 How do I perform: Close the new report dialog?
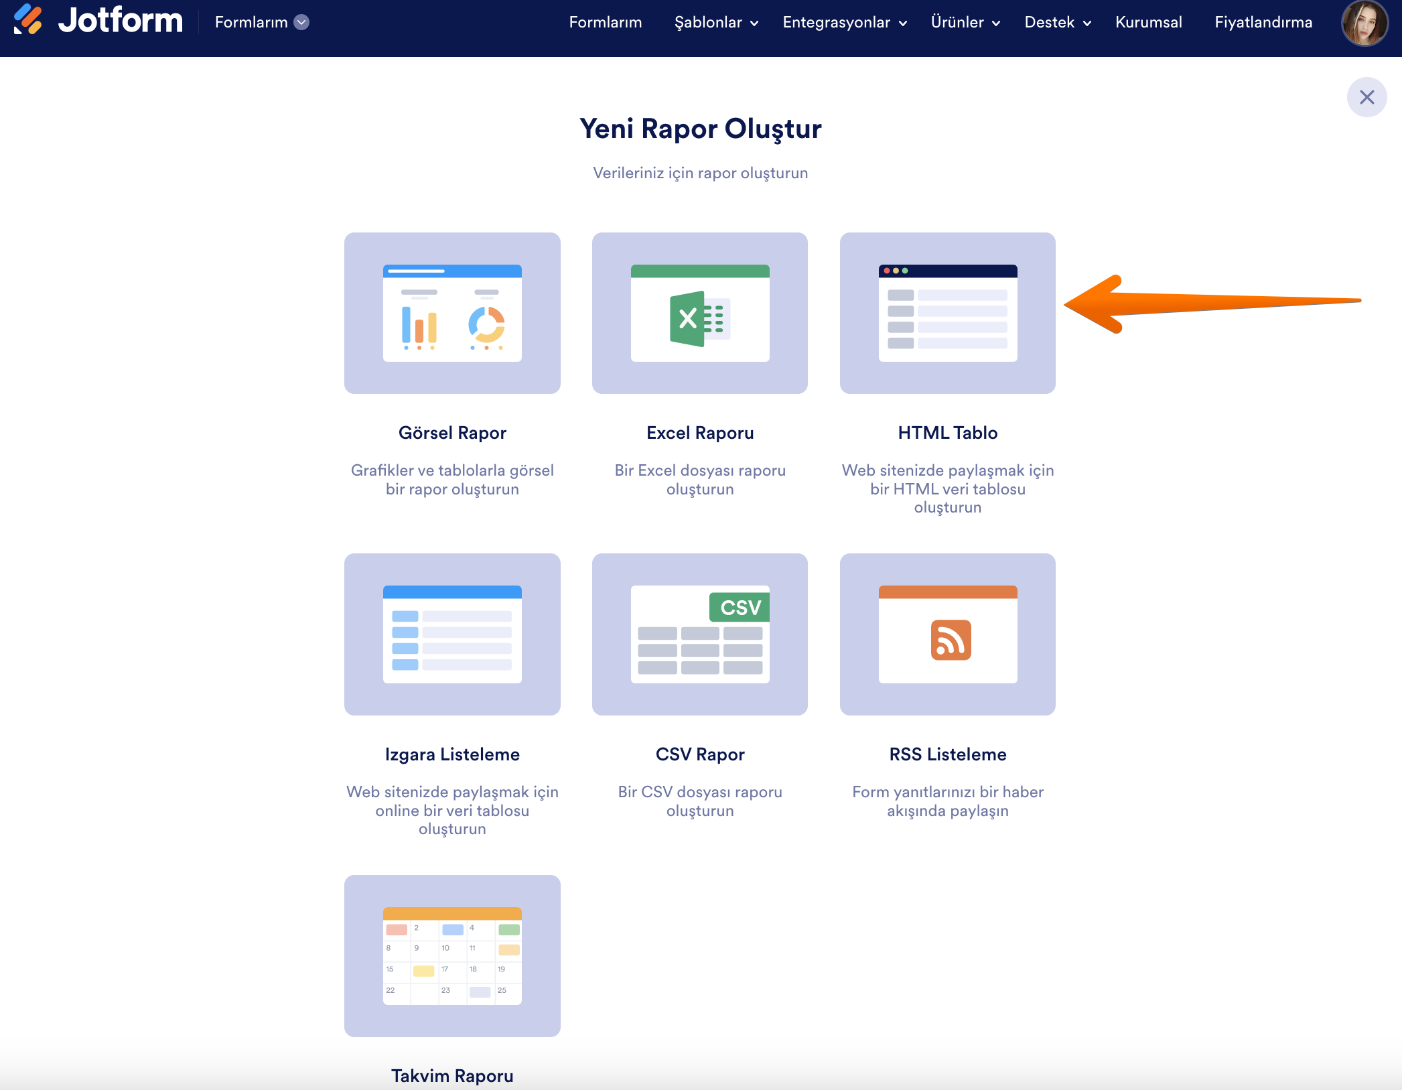coord(1366,97)
